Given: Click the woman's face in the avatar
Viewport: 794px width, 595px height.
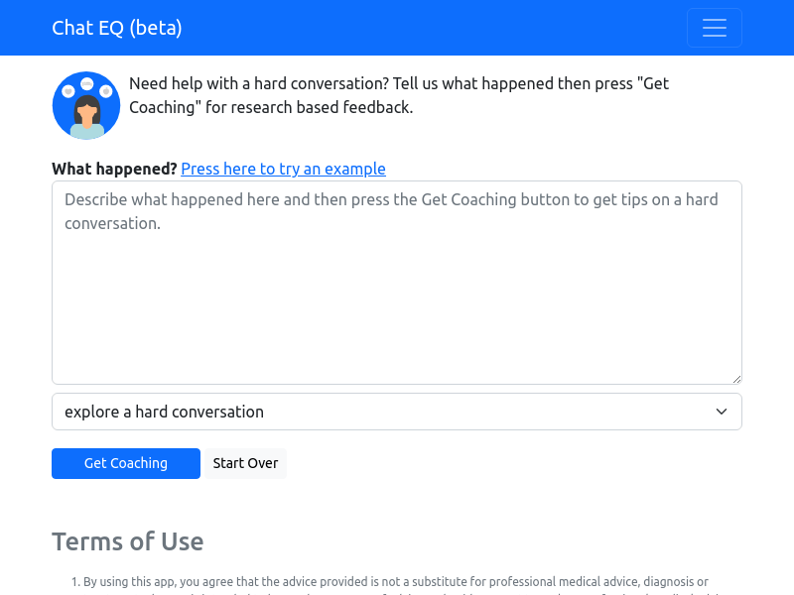Looking at the screenshot, I should (x=87, y=110).
